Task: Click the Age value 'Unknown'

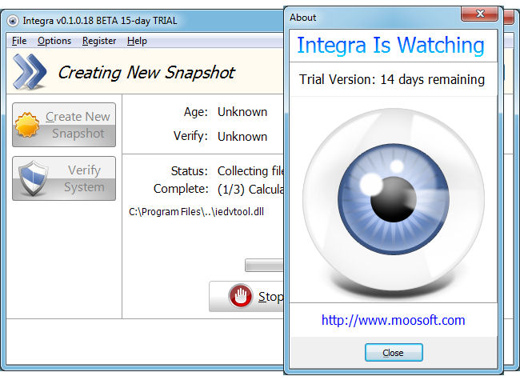Action: coord(242,112)
